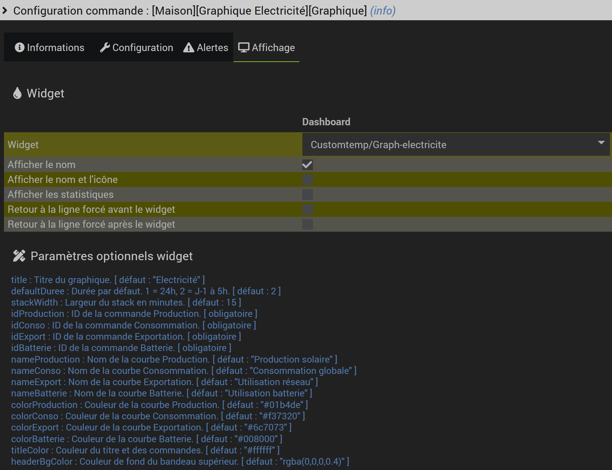Viewport: 612px width, 470px height.
Task: Uncheck the 'Afficher le nom' checkbox
Action: 307,165
